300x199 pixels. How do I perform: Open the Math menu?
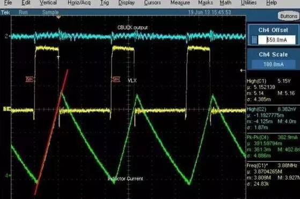pyautogui.click(x=225, y=3)
